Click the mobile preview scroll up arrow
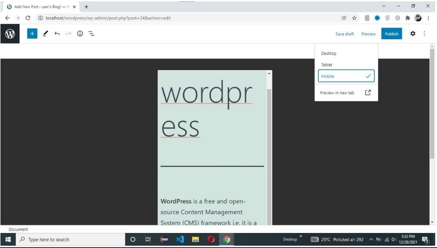Viewport: 437px width, 248px height. 269,74
